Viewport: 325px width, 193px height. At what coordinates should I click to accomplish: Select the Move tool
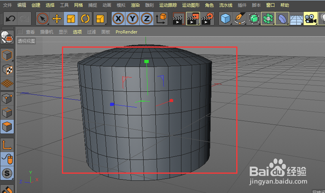[57, 19]
